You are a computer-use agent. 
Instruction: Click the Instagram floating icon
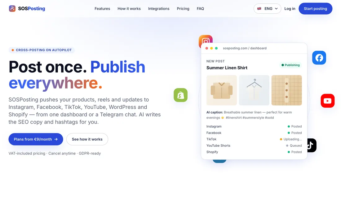[206, 39]
